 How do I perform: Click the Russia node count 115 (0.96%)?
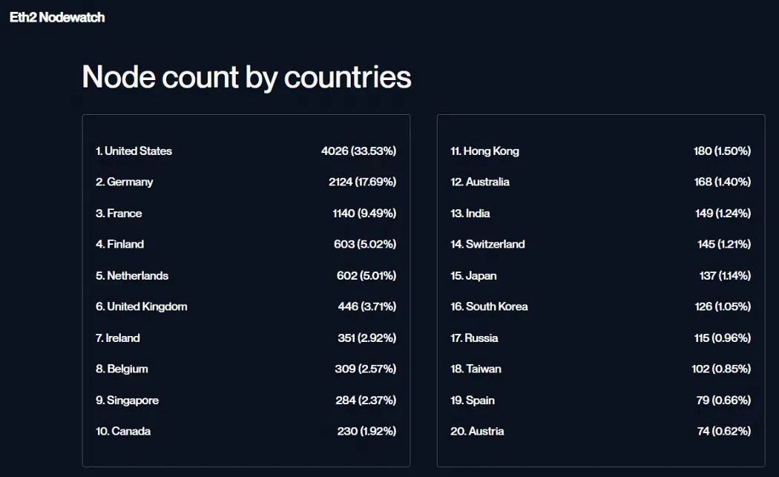(x=722, y=338)
